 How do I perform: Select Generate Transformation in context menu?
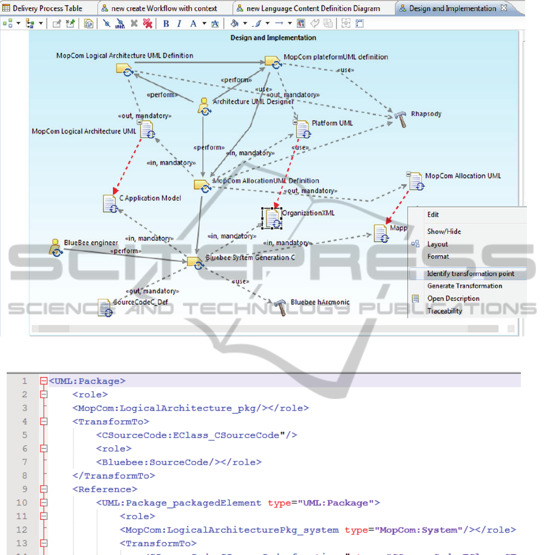coord(464,286)
